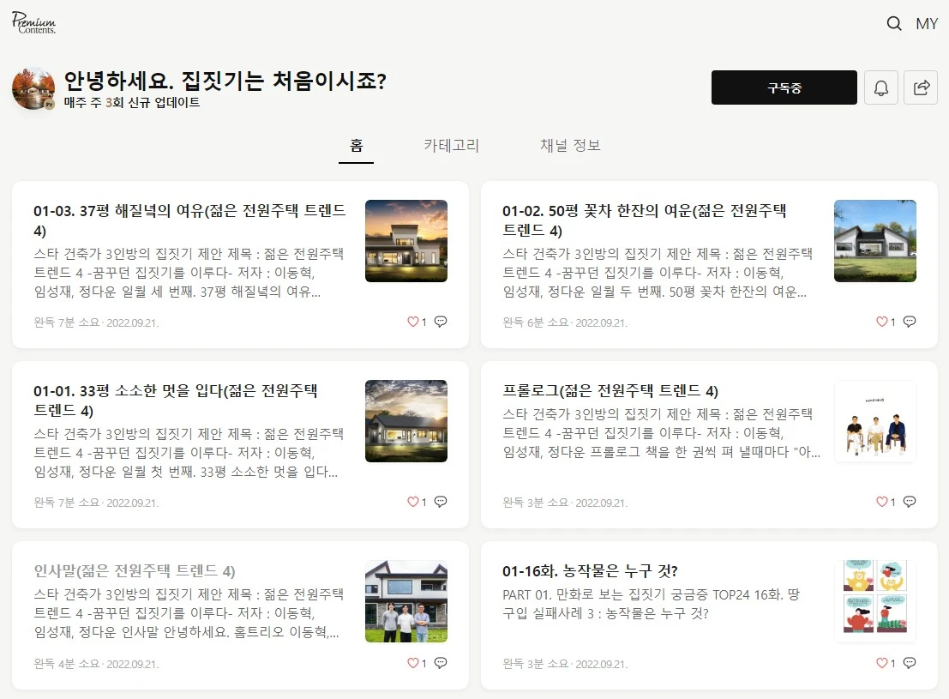Click the channel profile avatar image
Screen dimensions: 949x699
(x=33, y=89)
